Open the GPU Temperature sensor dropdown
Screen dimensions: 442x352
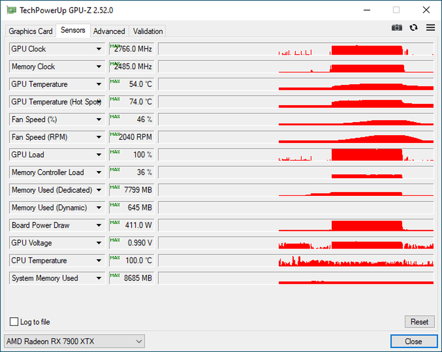(x=99, y=84)
